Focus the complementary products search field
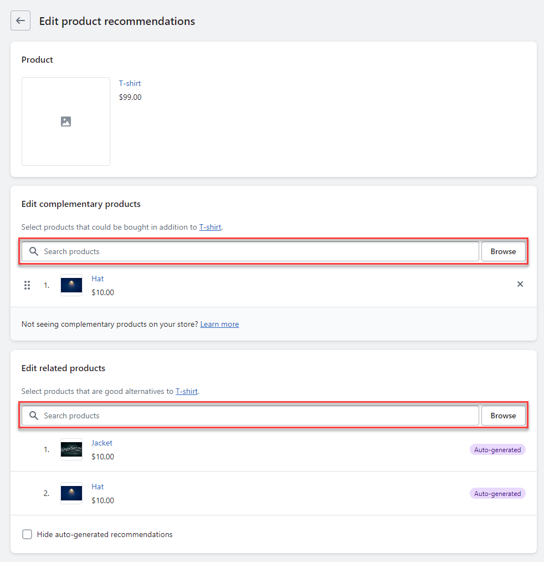The width and height of the screenshot is (544, 562). [255, 251]
